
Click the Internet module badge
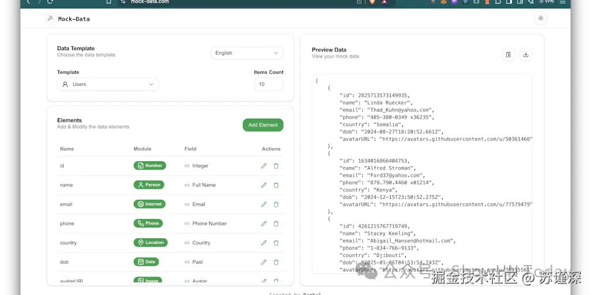pos(149,204)
